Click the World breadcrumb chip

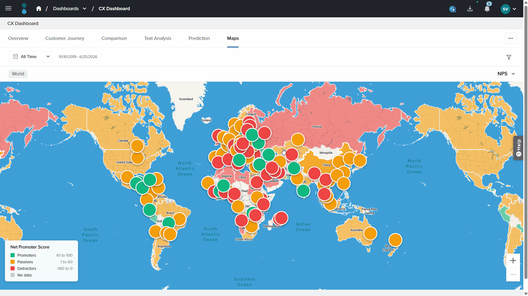(18, 74)
